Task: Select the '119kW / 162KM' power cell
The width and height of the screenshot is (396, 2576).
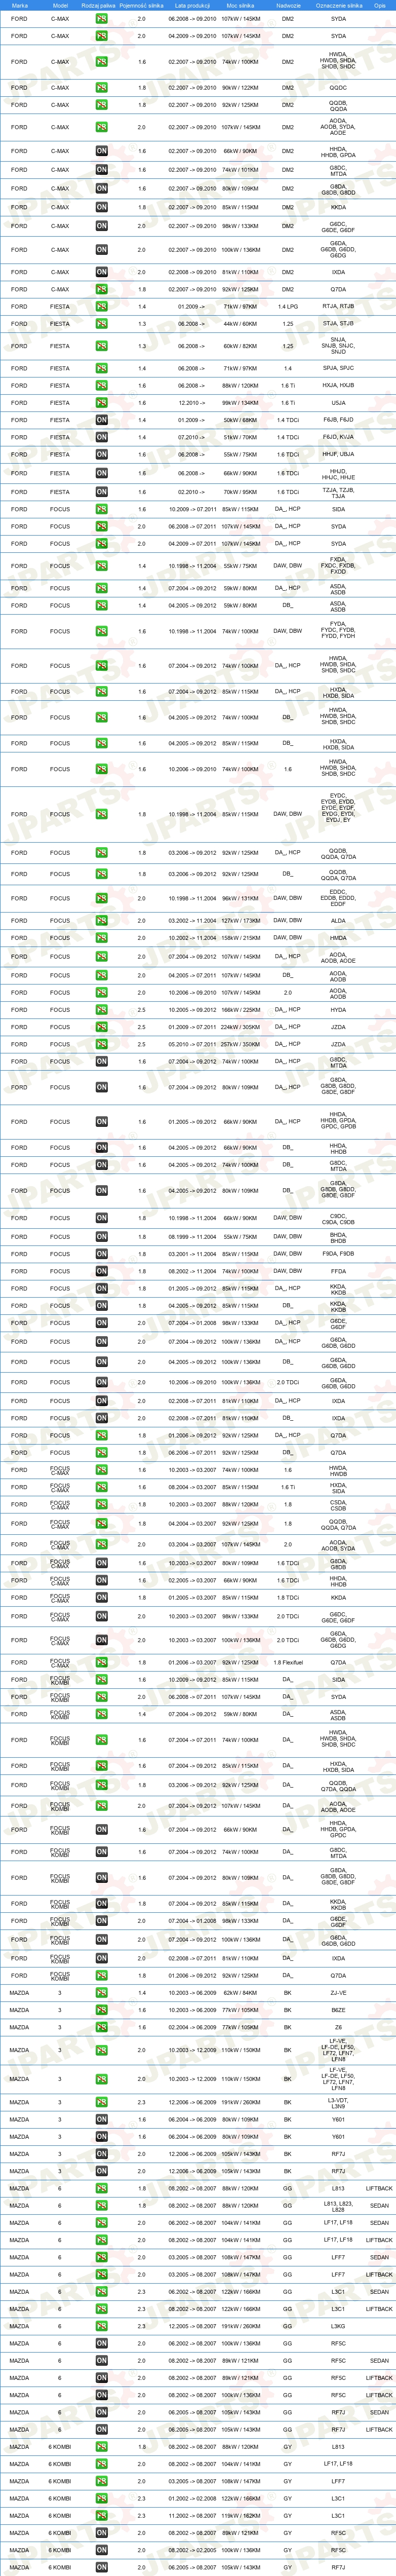Action: (x=240, y=2516)
